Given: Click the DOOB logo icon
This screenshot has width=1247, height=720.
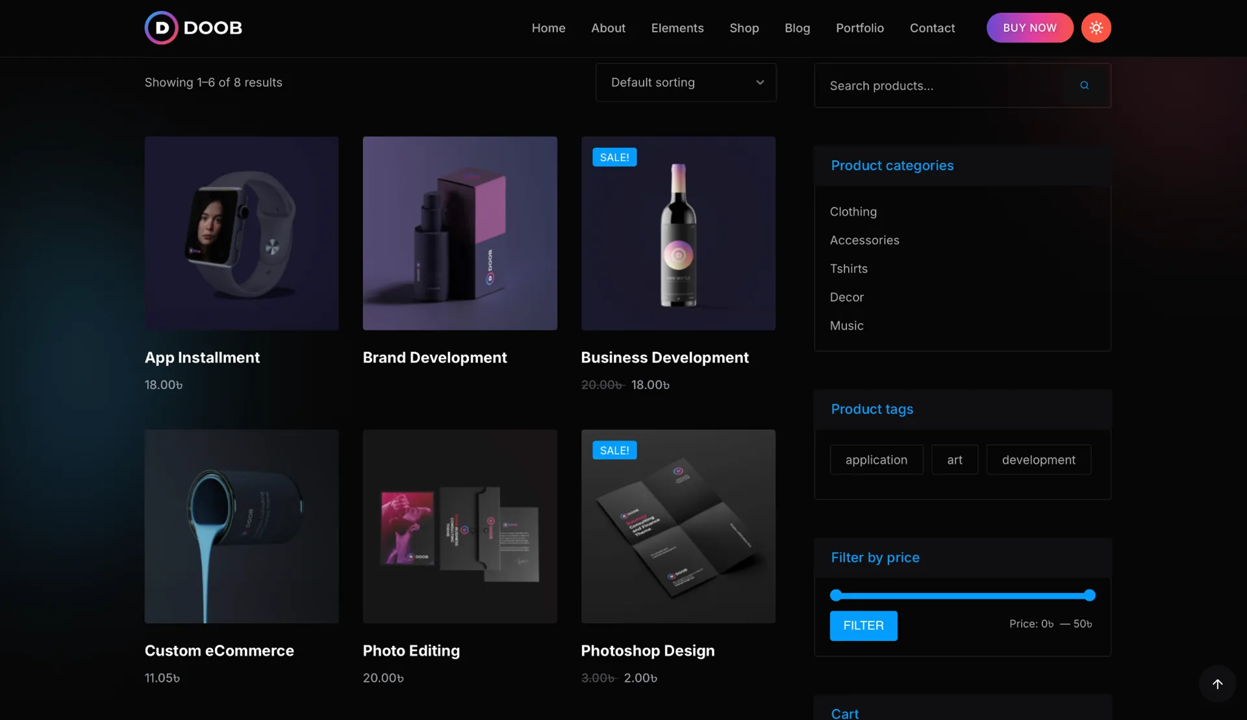Looking at the screenshot, I should tap(161, 28).
